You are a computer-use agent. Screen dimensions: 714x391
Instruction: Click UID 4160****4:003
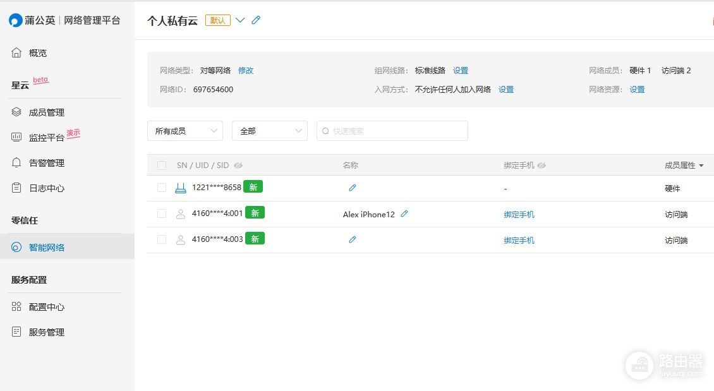[x=217, y=239]
